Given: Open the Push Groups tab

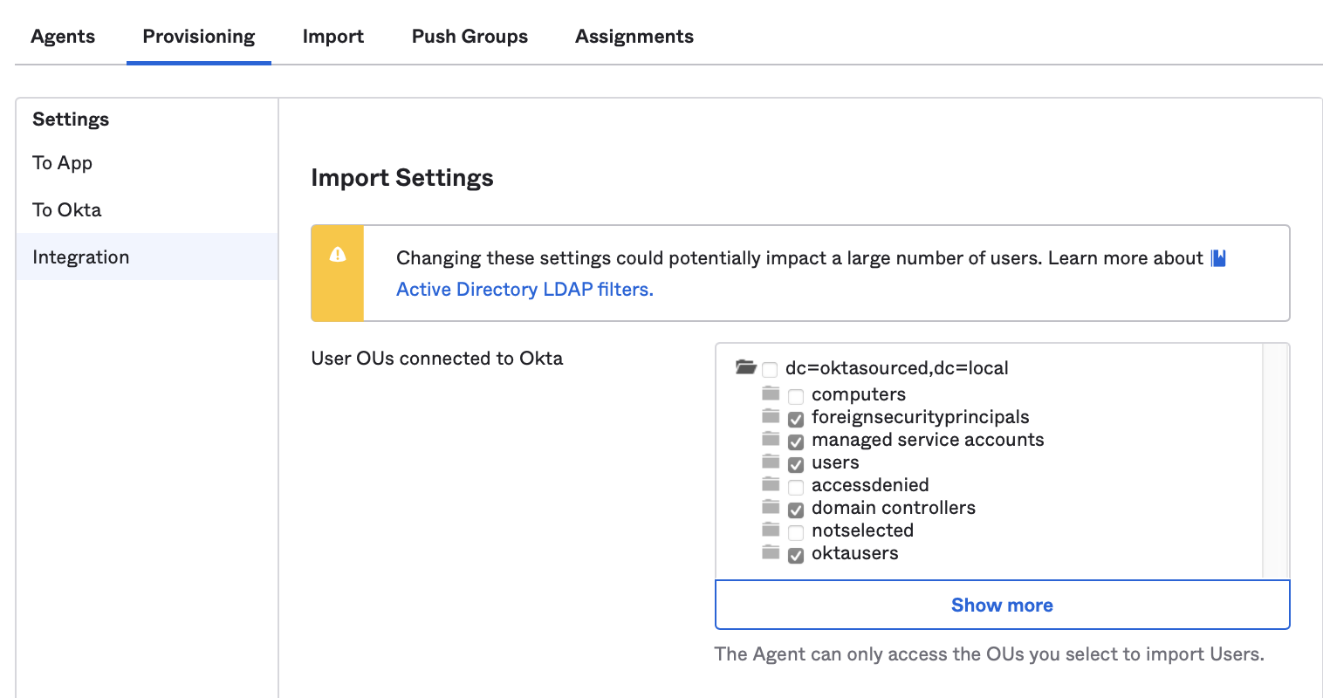Looking at the screenshot, I should 470,37.
